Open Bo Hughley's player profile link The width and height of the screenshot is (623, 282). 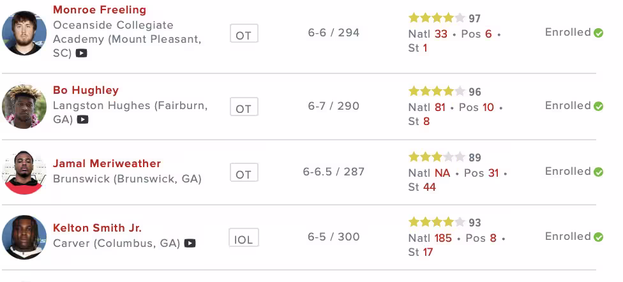tap(86, 90)
